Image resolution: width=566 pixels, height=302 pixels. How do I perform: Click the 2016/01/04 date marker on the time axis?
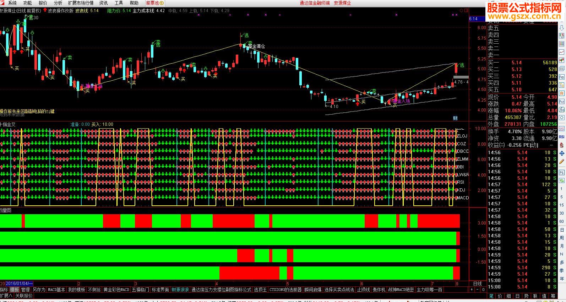click(x=19, y=284)
